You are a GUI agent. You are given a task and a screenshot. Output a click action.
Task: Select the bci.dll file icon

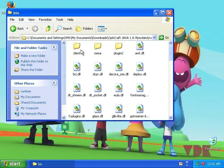pyautogui.click(x=77, y=67)
